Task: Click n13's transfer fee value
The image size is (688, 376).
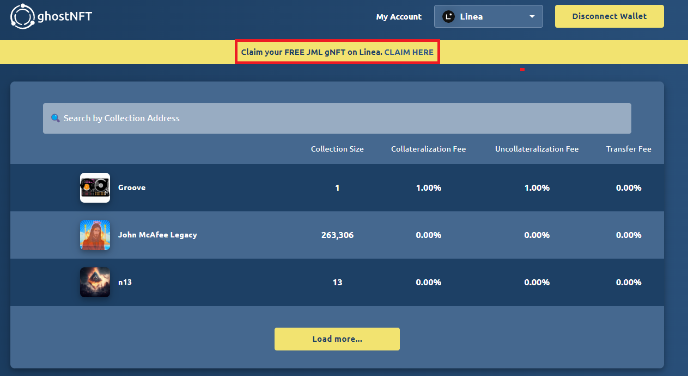Action: [x=629, y=283]
